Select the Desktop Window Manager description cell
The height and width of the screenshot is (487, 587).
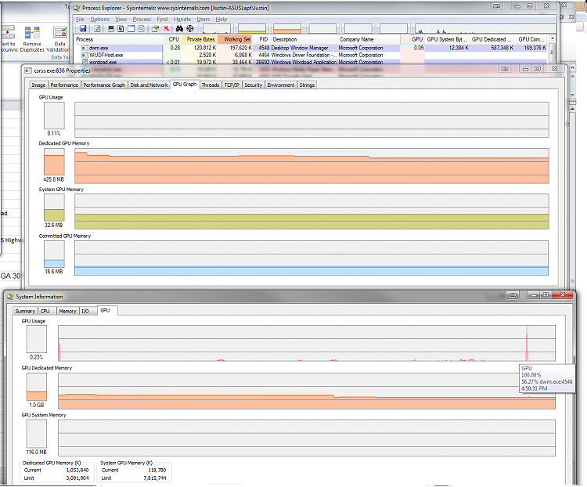coord(300,48)
